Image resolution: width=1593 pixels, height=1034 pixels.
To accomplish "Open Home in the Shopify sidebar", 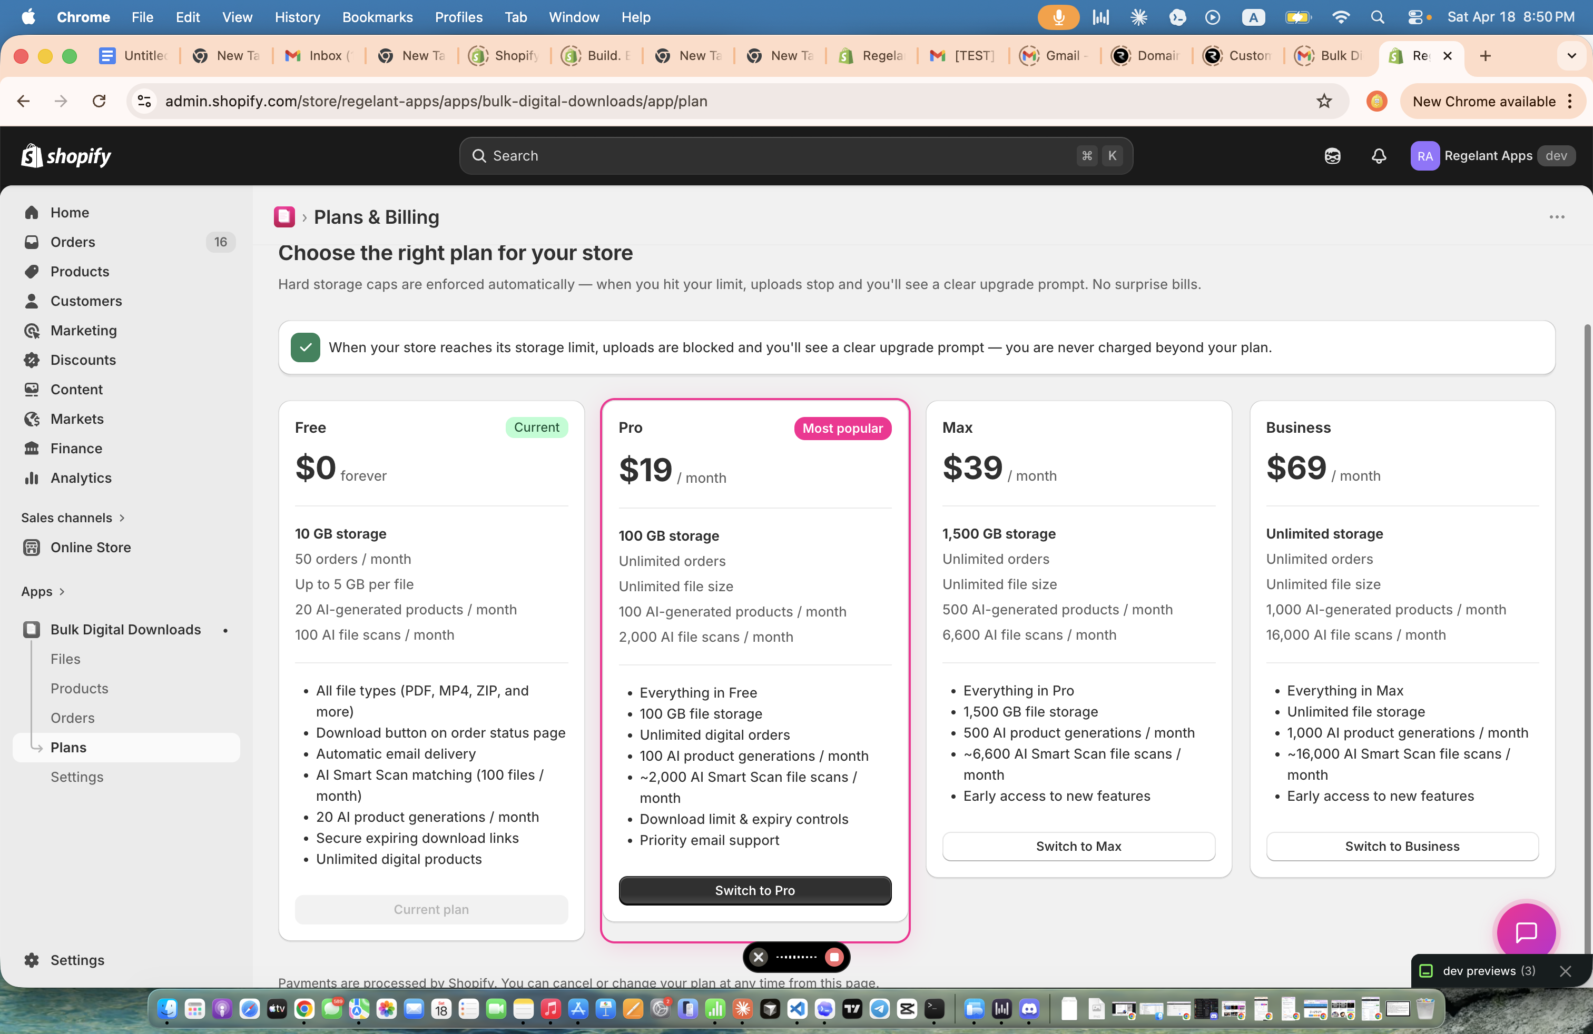I will pos(70,212).
